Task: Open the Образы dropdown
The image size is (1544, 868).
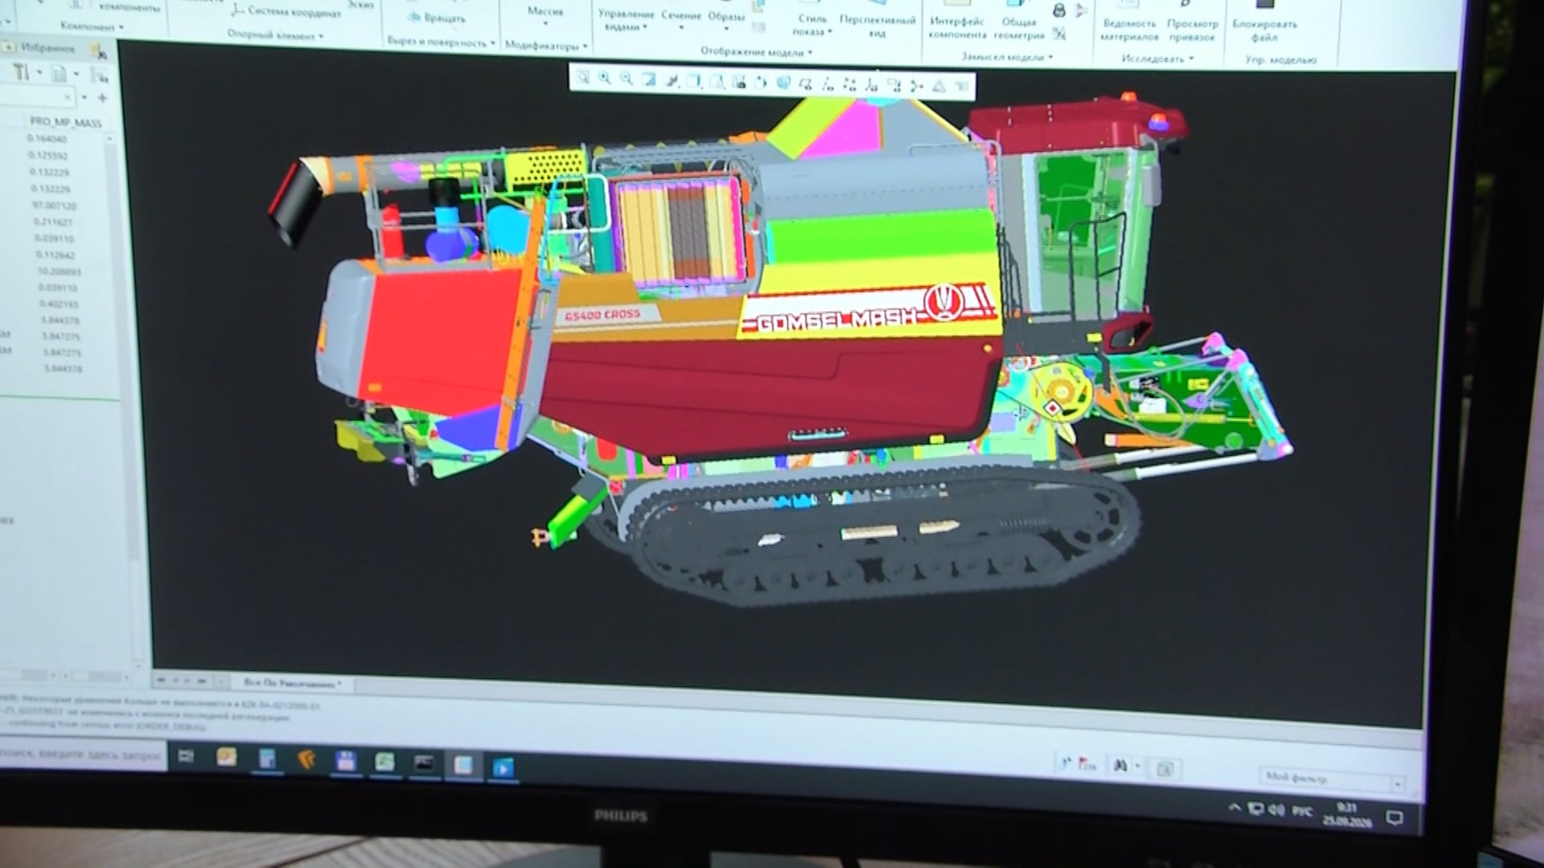Action: click(726, 22)
